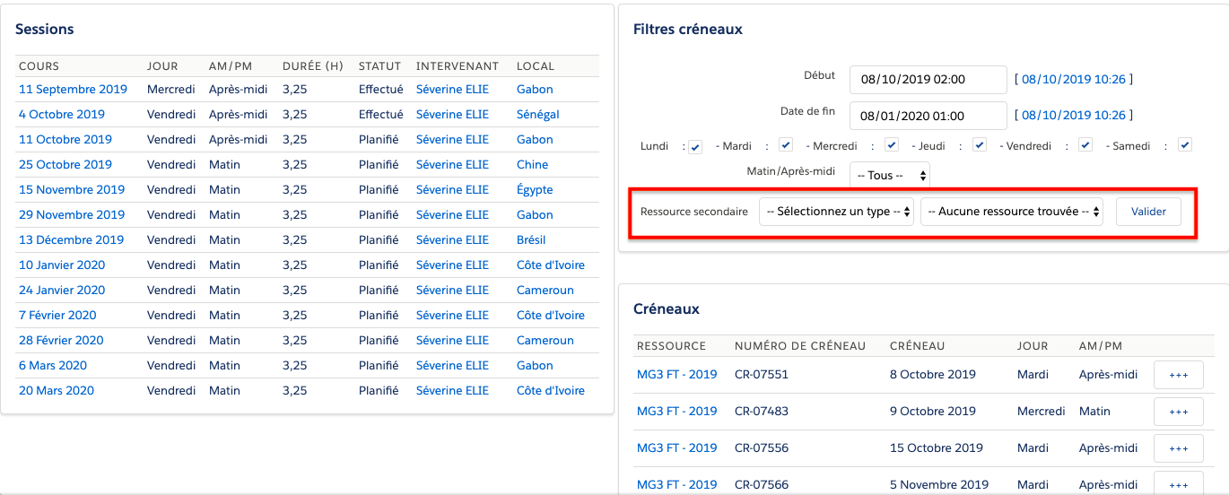Viewport: 1229px width, 495px height.
Task: Open the MG3 FT - 2019 resource for CR-07551
Action: point(676,375)
